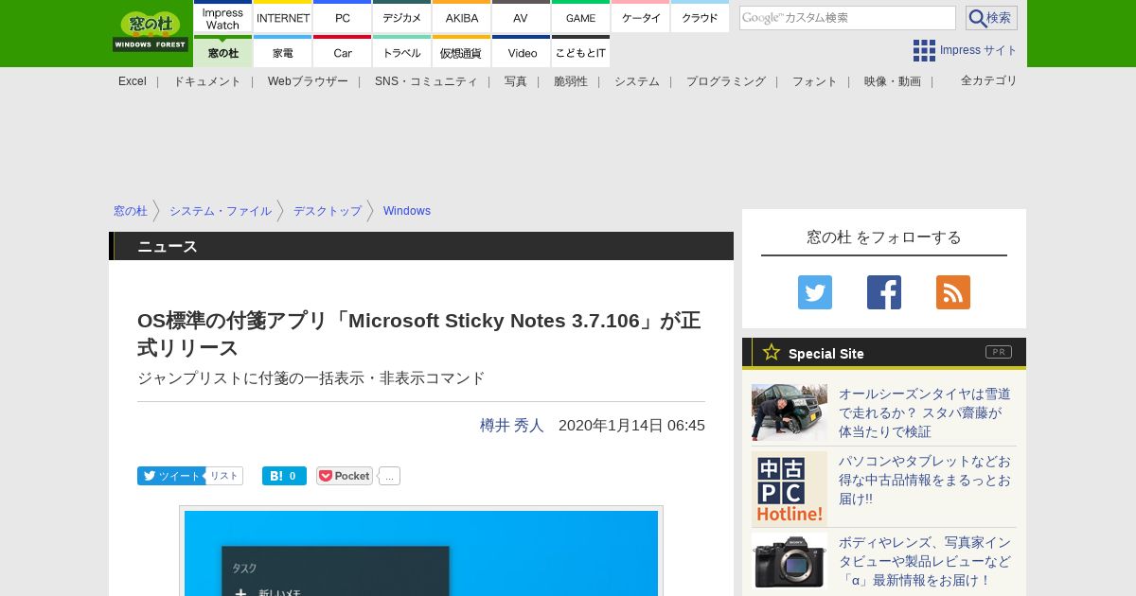This screenshot has width=1136, height=596.
Task: Click the Hatena B! bookmark button
Action: pyautogui.click(x=284, y=476)
